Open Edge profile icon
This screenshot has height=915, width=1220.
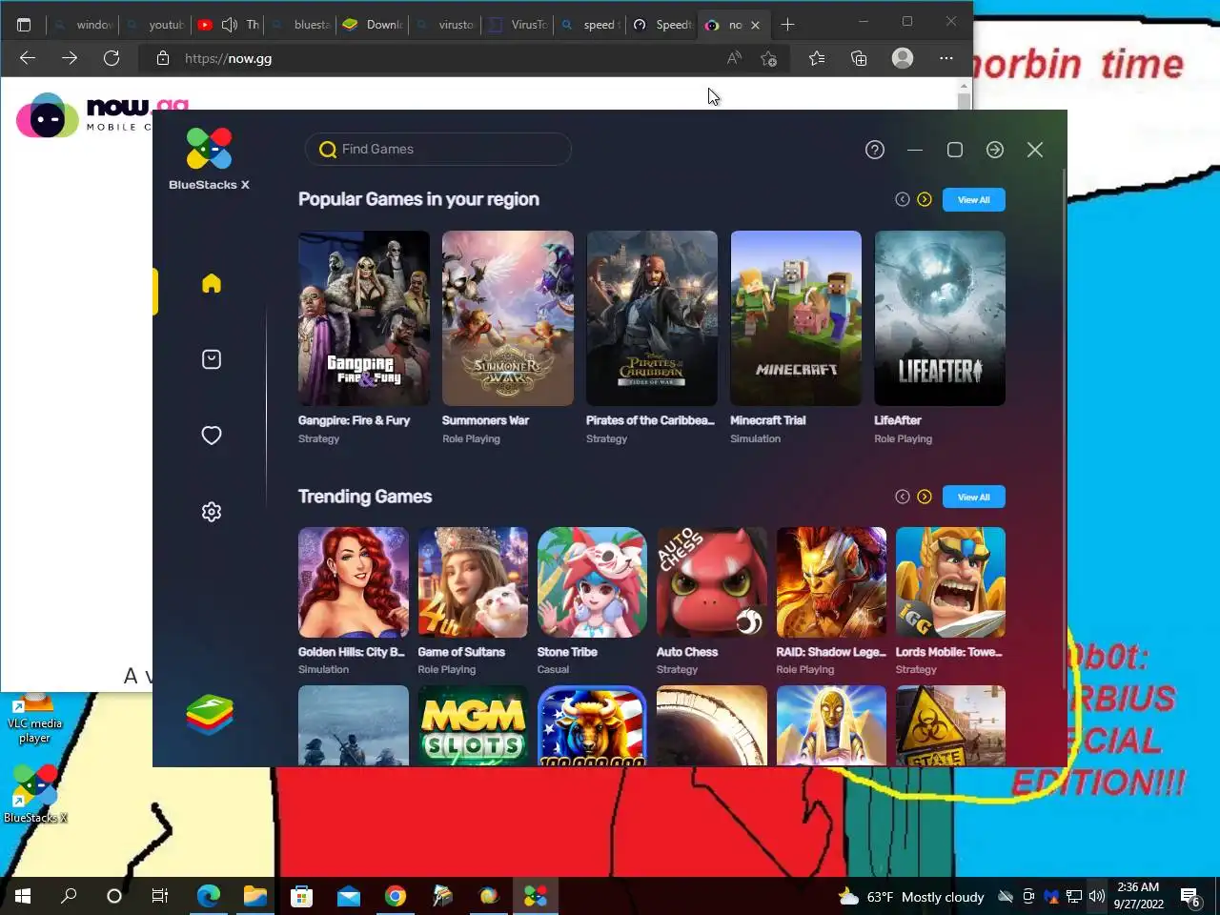point(903,58)
